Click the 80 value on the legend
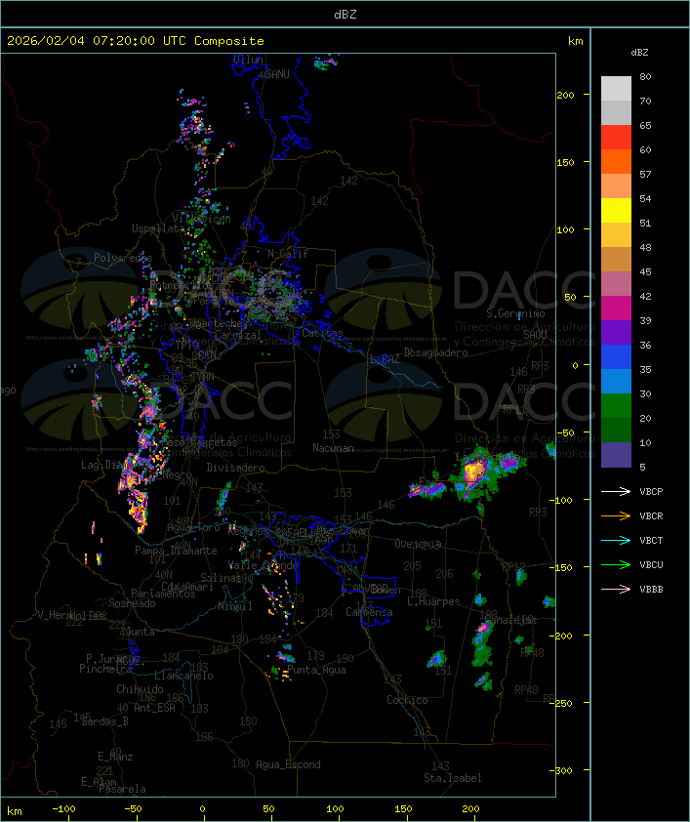This screenshot has width=690, height=822. pyautogui.click(x=645, y=76)
